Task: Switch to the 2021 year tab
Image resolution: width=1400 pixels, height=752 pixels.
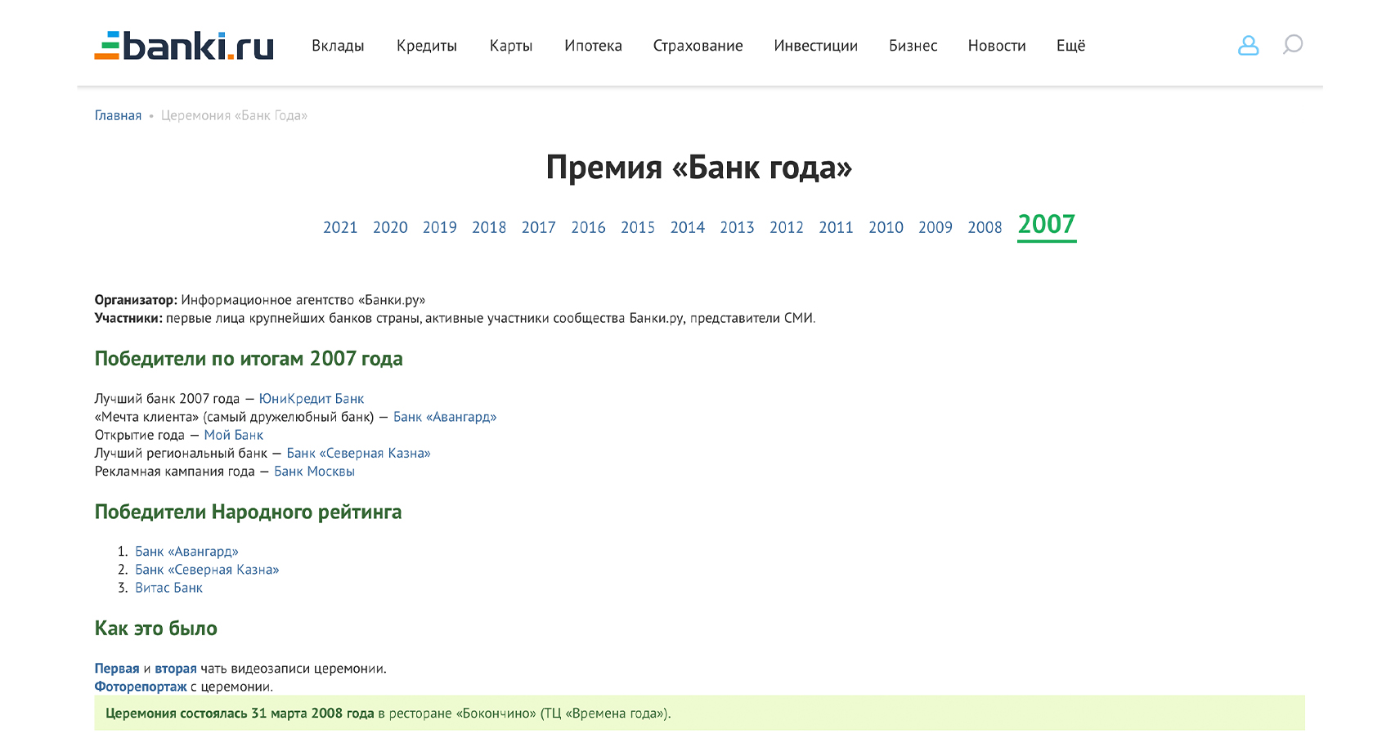Action: tap(340, 227)
